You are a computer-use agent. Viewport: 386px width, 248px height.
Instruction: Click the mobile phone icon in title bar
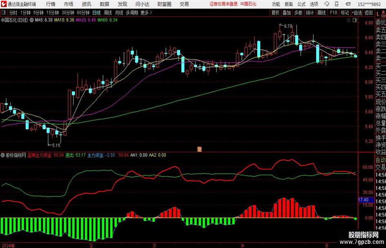pos(337,4)
